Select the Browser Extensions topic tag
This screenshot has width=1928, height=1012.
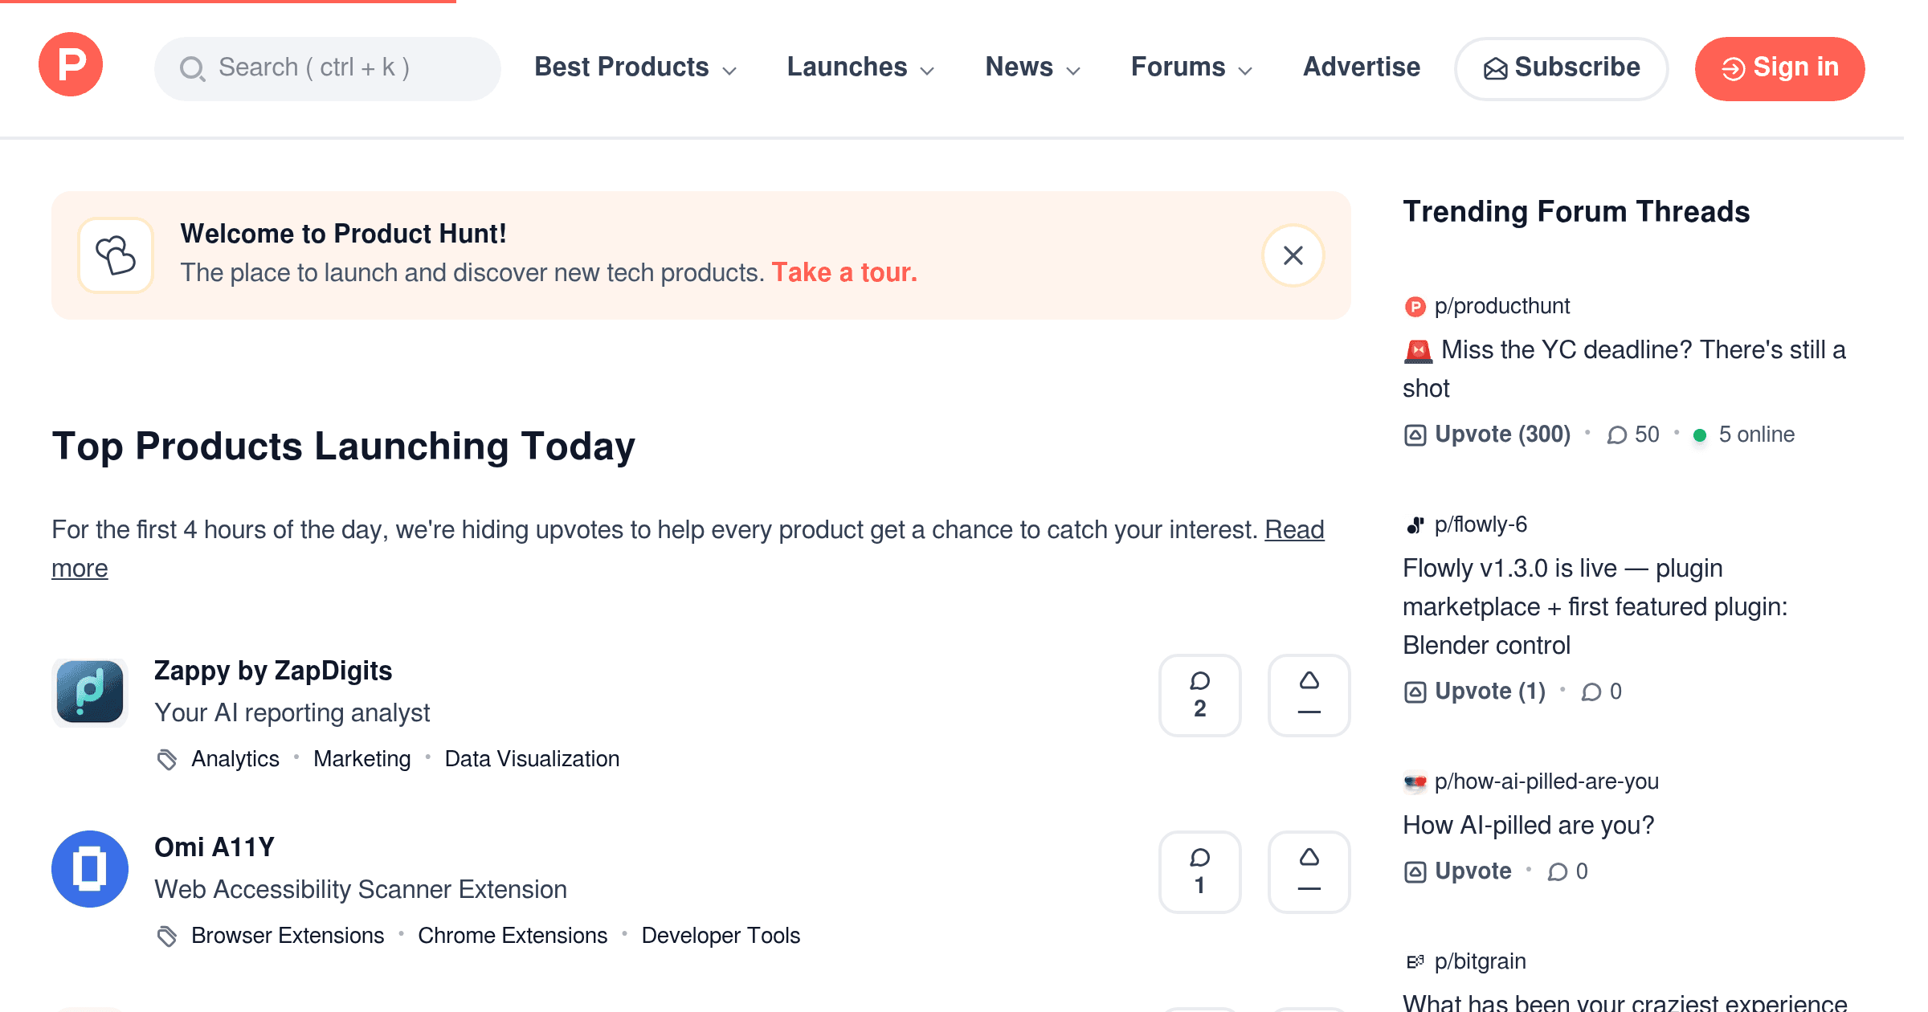point(288,936)
